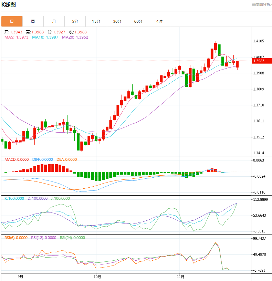
Task: Open the 15分 interval tab
Action: tap(96, 21)
